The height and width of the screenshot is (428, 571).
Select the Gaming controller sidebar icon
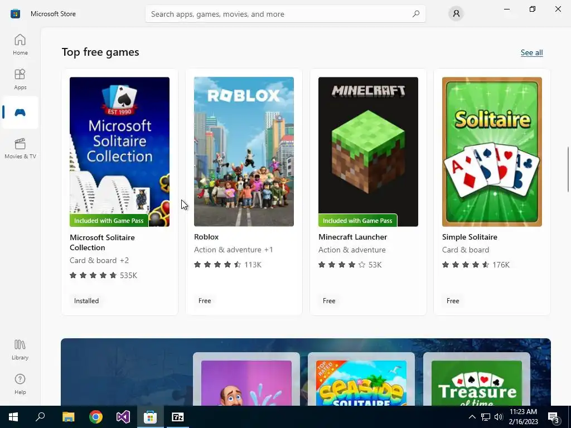[20, 113]
